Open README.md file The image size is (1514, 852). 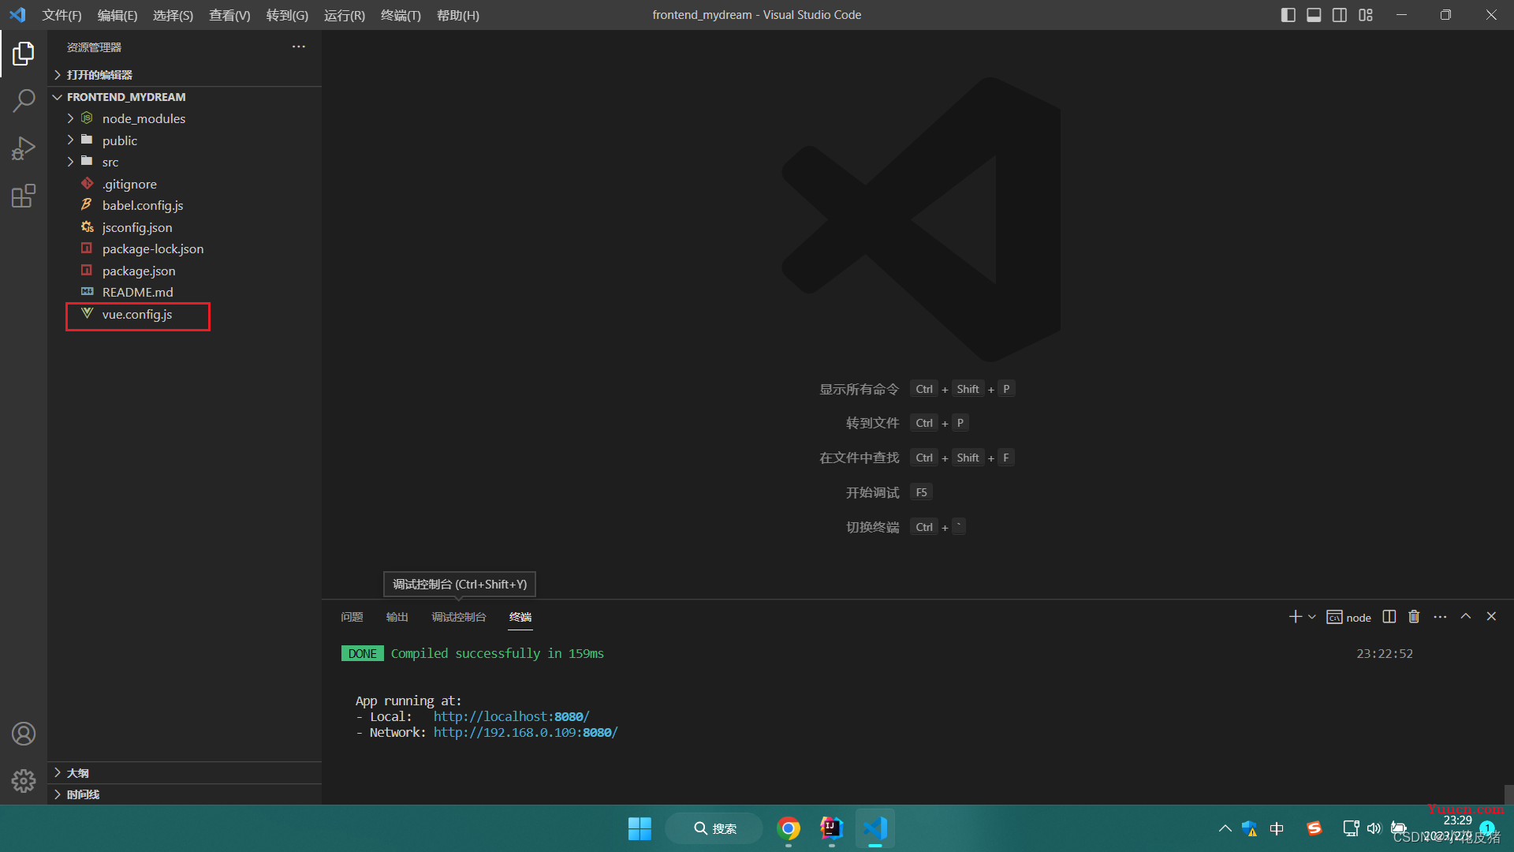tap(185, 292)
